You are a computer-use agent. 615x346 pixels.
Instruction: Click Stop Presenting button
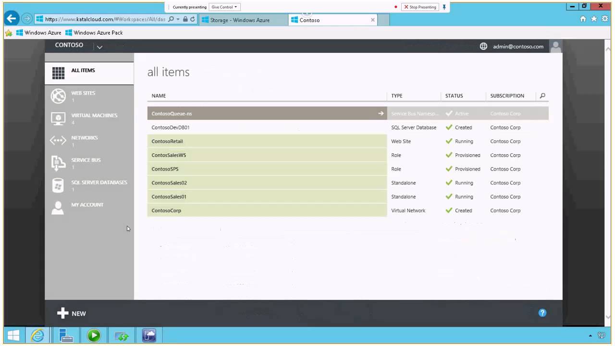pos(420,7)
